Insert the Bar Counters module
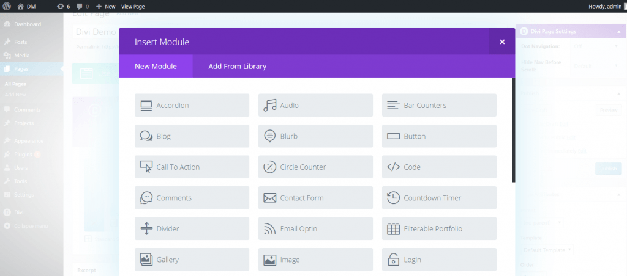The height and width of the screenshot is (276, 627). (x=439, y=105)
